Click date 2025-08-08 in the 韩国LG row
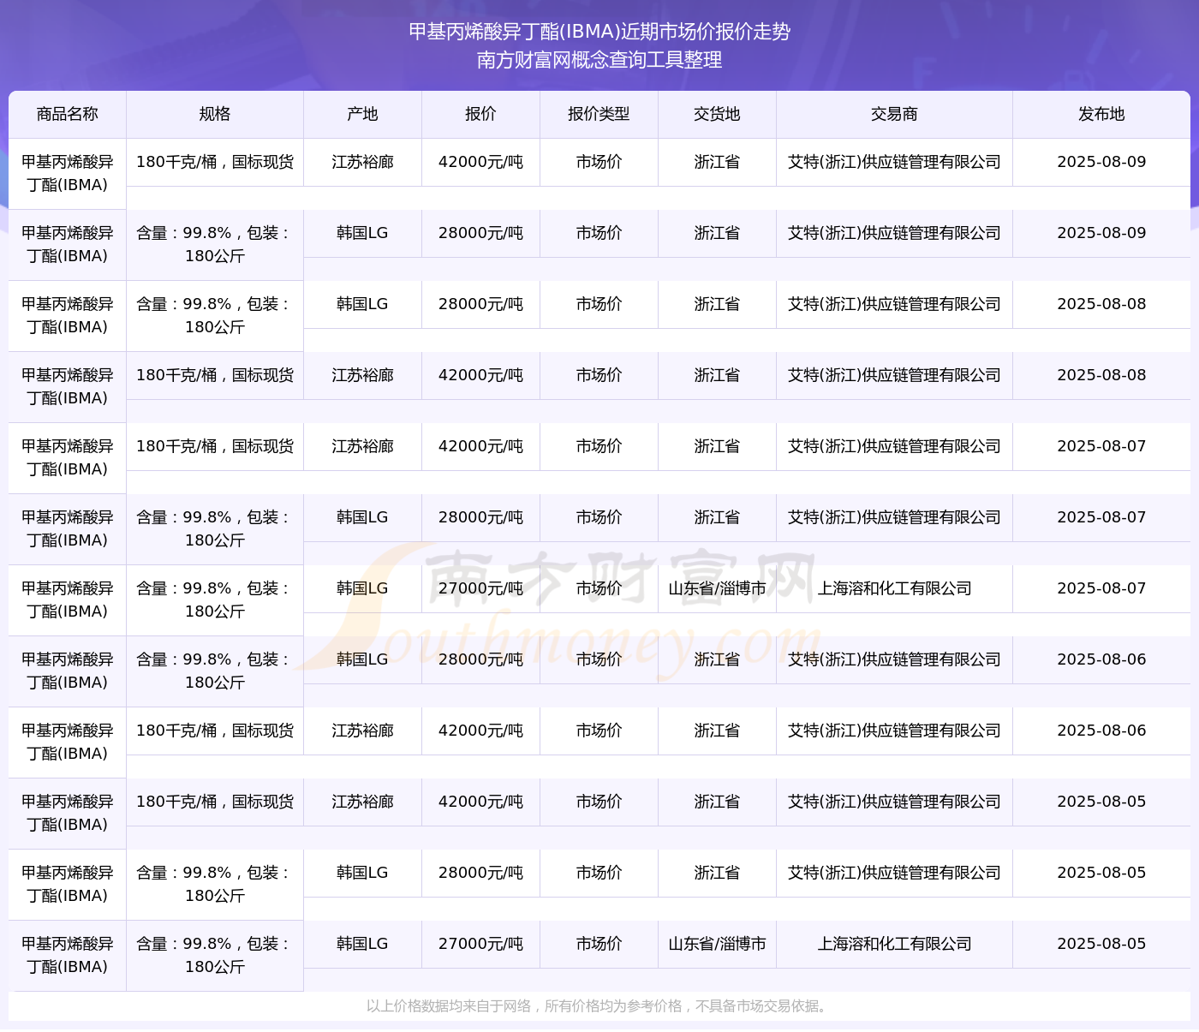1199x1032 pixels. coord(1101,304)
